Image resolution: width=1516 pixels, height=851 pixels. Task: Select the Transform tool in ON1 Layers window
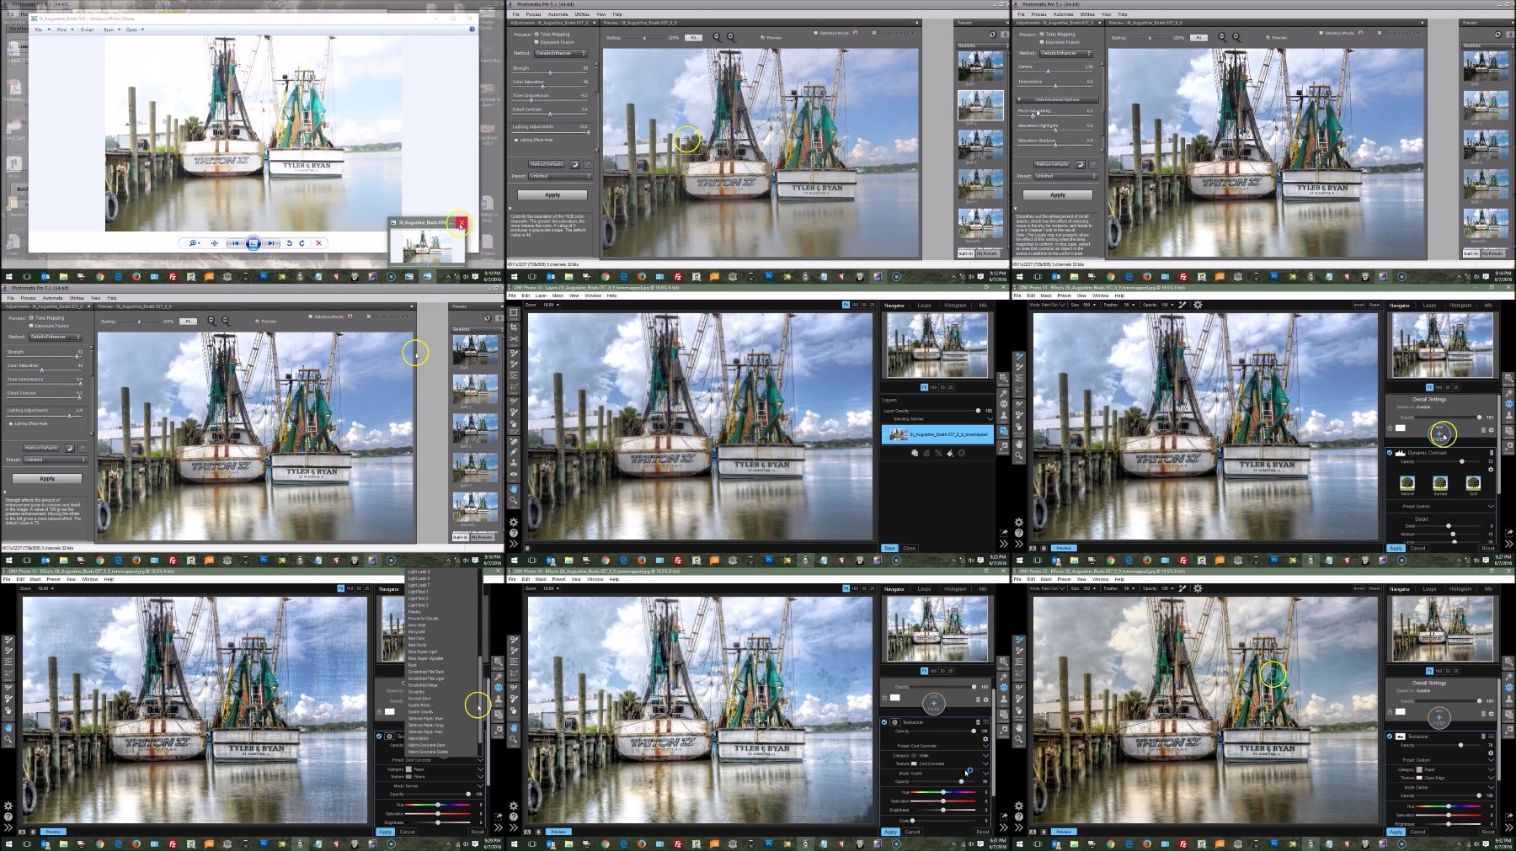(514, 312)
